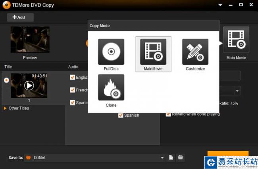The image size is (258, 169).
Task: Play the title 1 video thumbnail
Action: pos(29,85)
